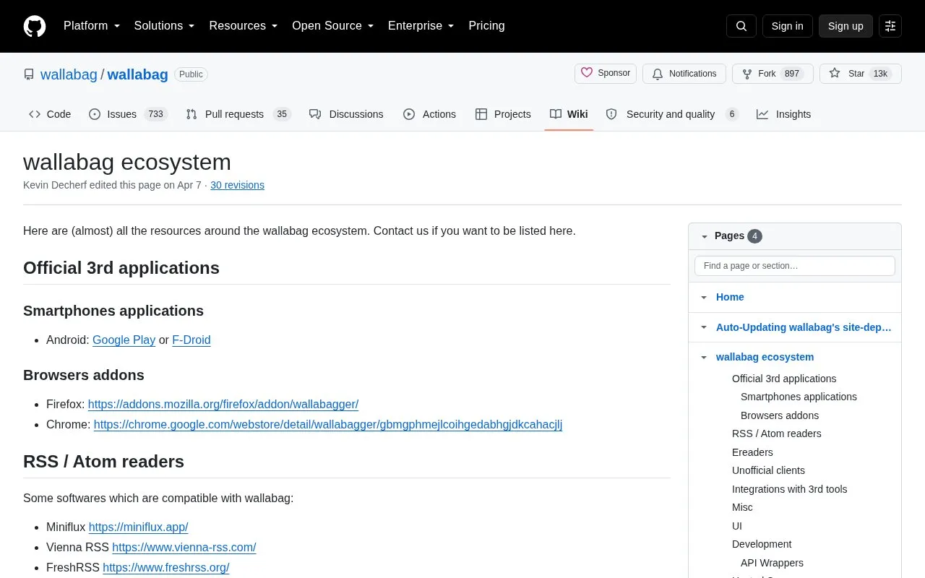Jump to Smartphones applications sidebar section

(x=799, y=397)
